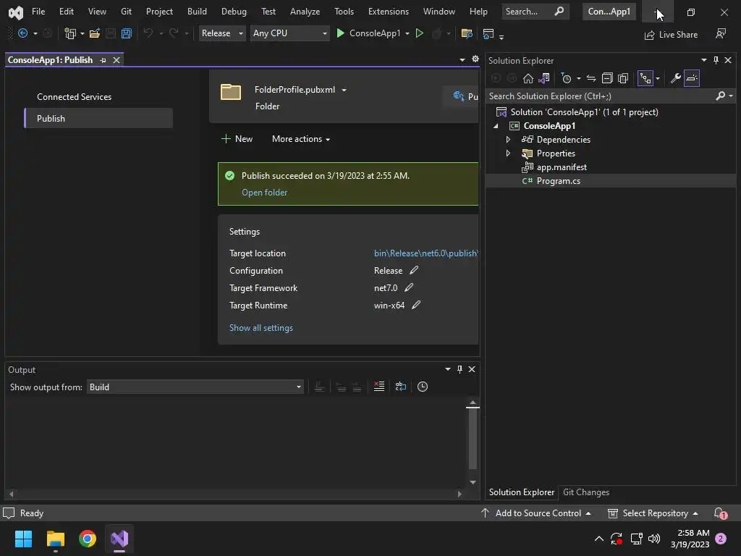Expand the Dependencies tree node
This screenshot has width=741, height=556.
point(509,140)
